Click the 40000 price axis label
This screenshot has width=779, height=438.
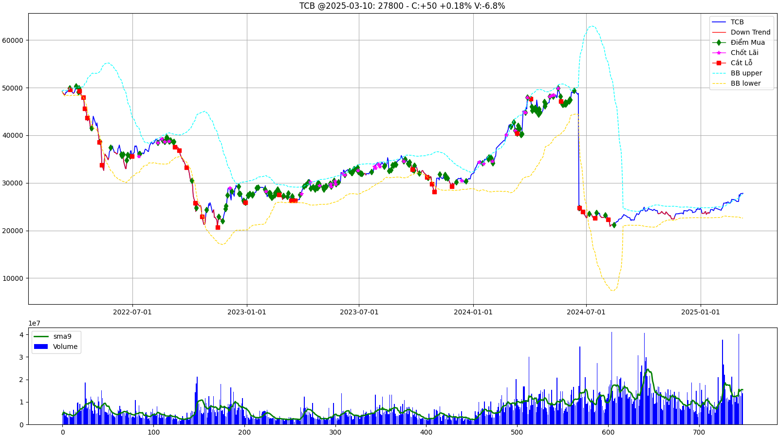(x=13, y=136)
